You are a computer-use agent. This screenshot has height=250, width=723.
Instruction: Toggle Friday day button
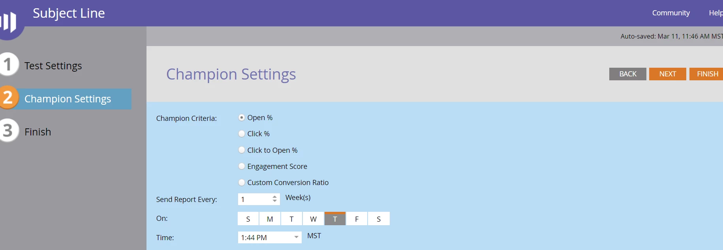coord(357,219)
